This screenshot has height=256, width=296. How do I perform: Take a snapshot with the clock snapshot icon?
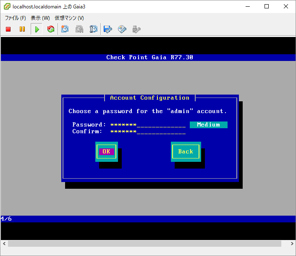coord(65,29)
